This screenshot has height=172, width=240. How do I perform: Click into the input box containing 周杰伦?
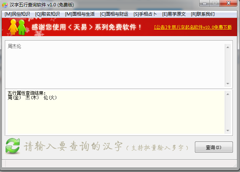[x=115, y=64]
